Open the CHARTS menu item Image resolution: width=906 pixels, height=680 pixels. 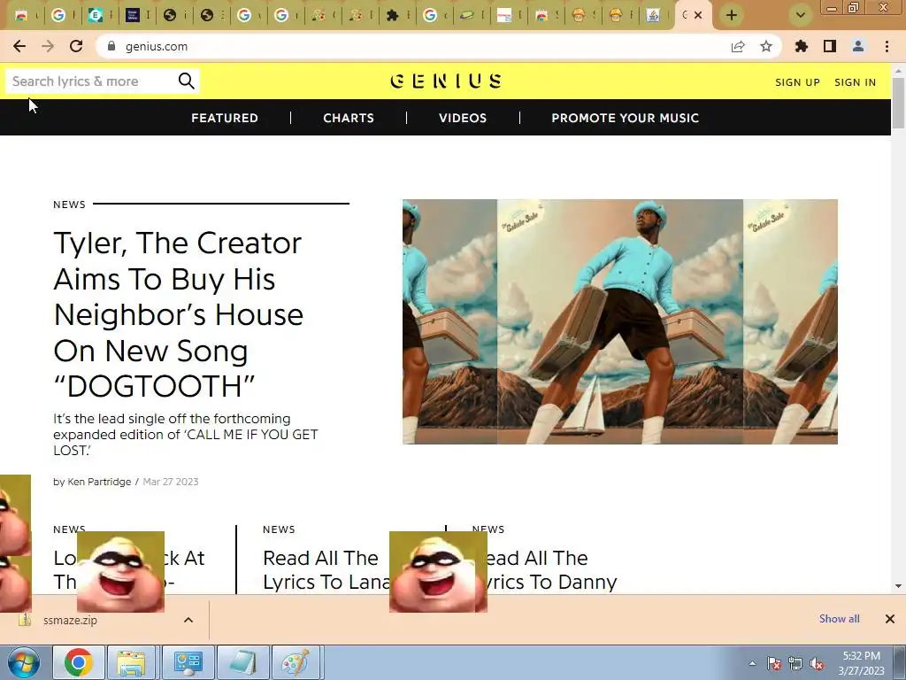pyautogui.click(x=349, y=118)
